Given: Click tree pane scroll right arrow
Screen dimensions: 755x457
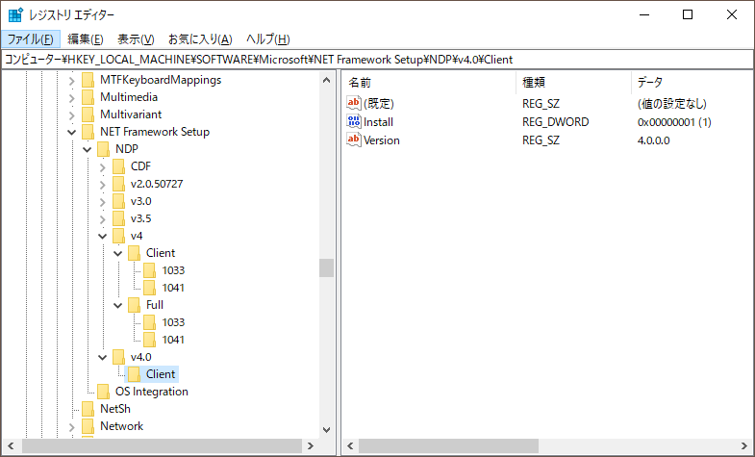Looking at the screenshot, I should [x=311, y=445].
